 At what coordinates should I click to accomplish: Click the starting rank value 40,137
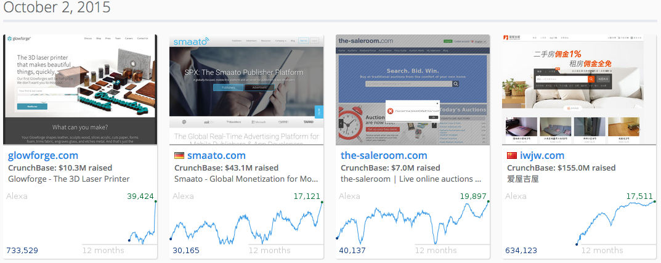tap(352, 250)
